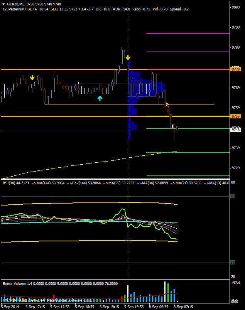Click the current price 9748 label

pyautogui.click(x=235, y=130)
